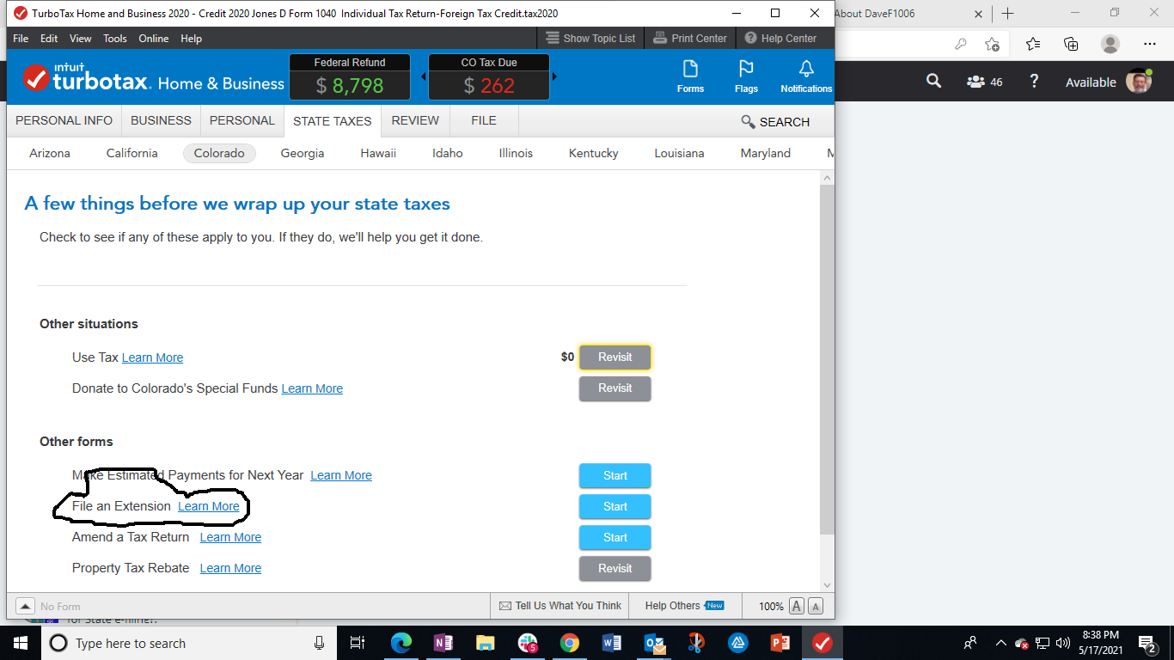Open the Help Center
Screen dimensions: 1174x660
pyautogui.click(x=780, y=38)
